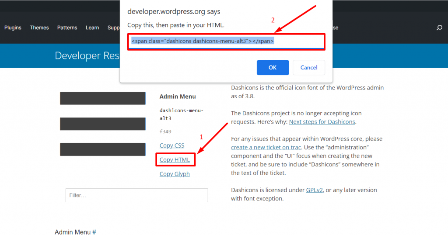This screenshot has height=235, width=448.
Task: Click the search magnifier icon
Action: (x=439, y=28)
